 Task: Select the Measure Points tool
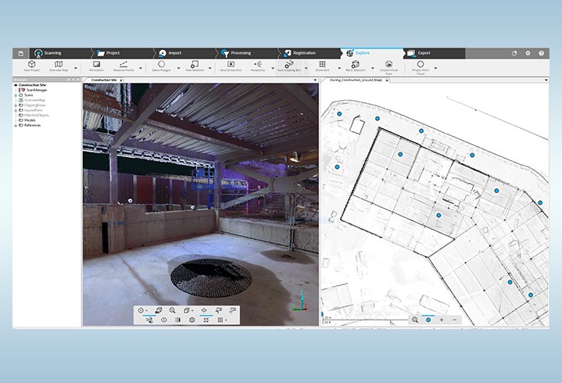pyautogui.click(x=123, y=64)
